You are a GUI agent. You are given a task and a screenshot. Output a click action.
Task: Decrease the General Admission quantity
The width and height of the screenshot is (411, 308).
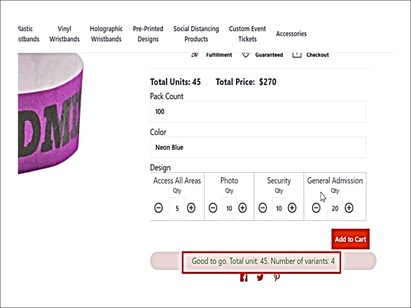point(316,208)
